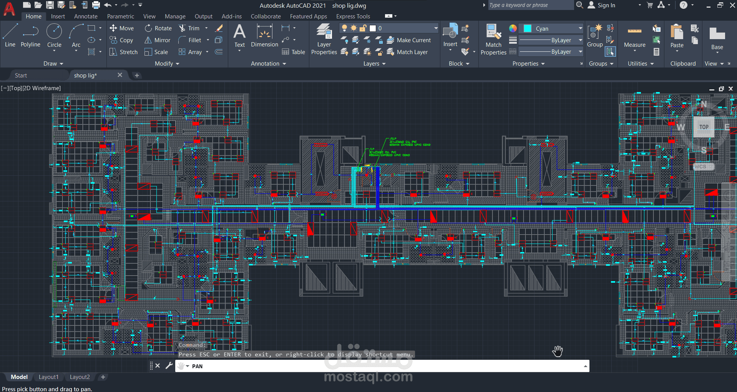Open the ByLayer linetype dropdown

tap(580, 51)
